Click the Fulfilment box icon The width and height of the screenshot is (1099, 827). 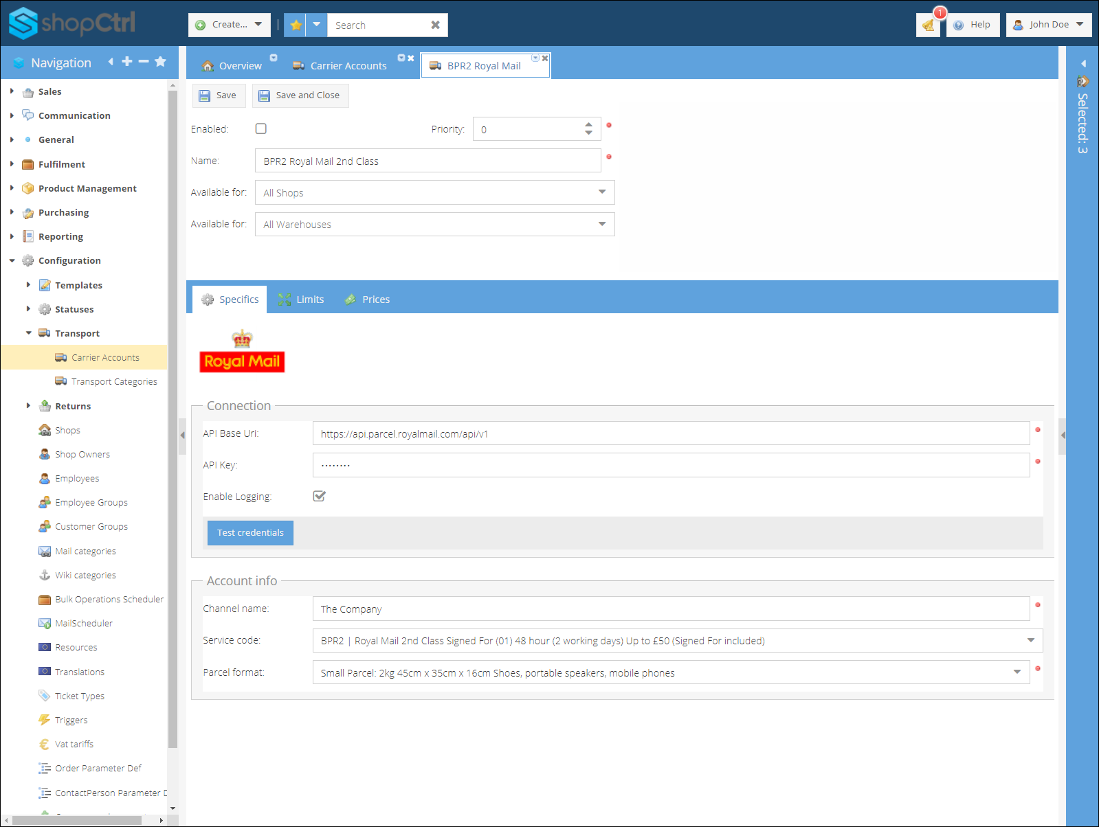point(28,164)
